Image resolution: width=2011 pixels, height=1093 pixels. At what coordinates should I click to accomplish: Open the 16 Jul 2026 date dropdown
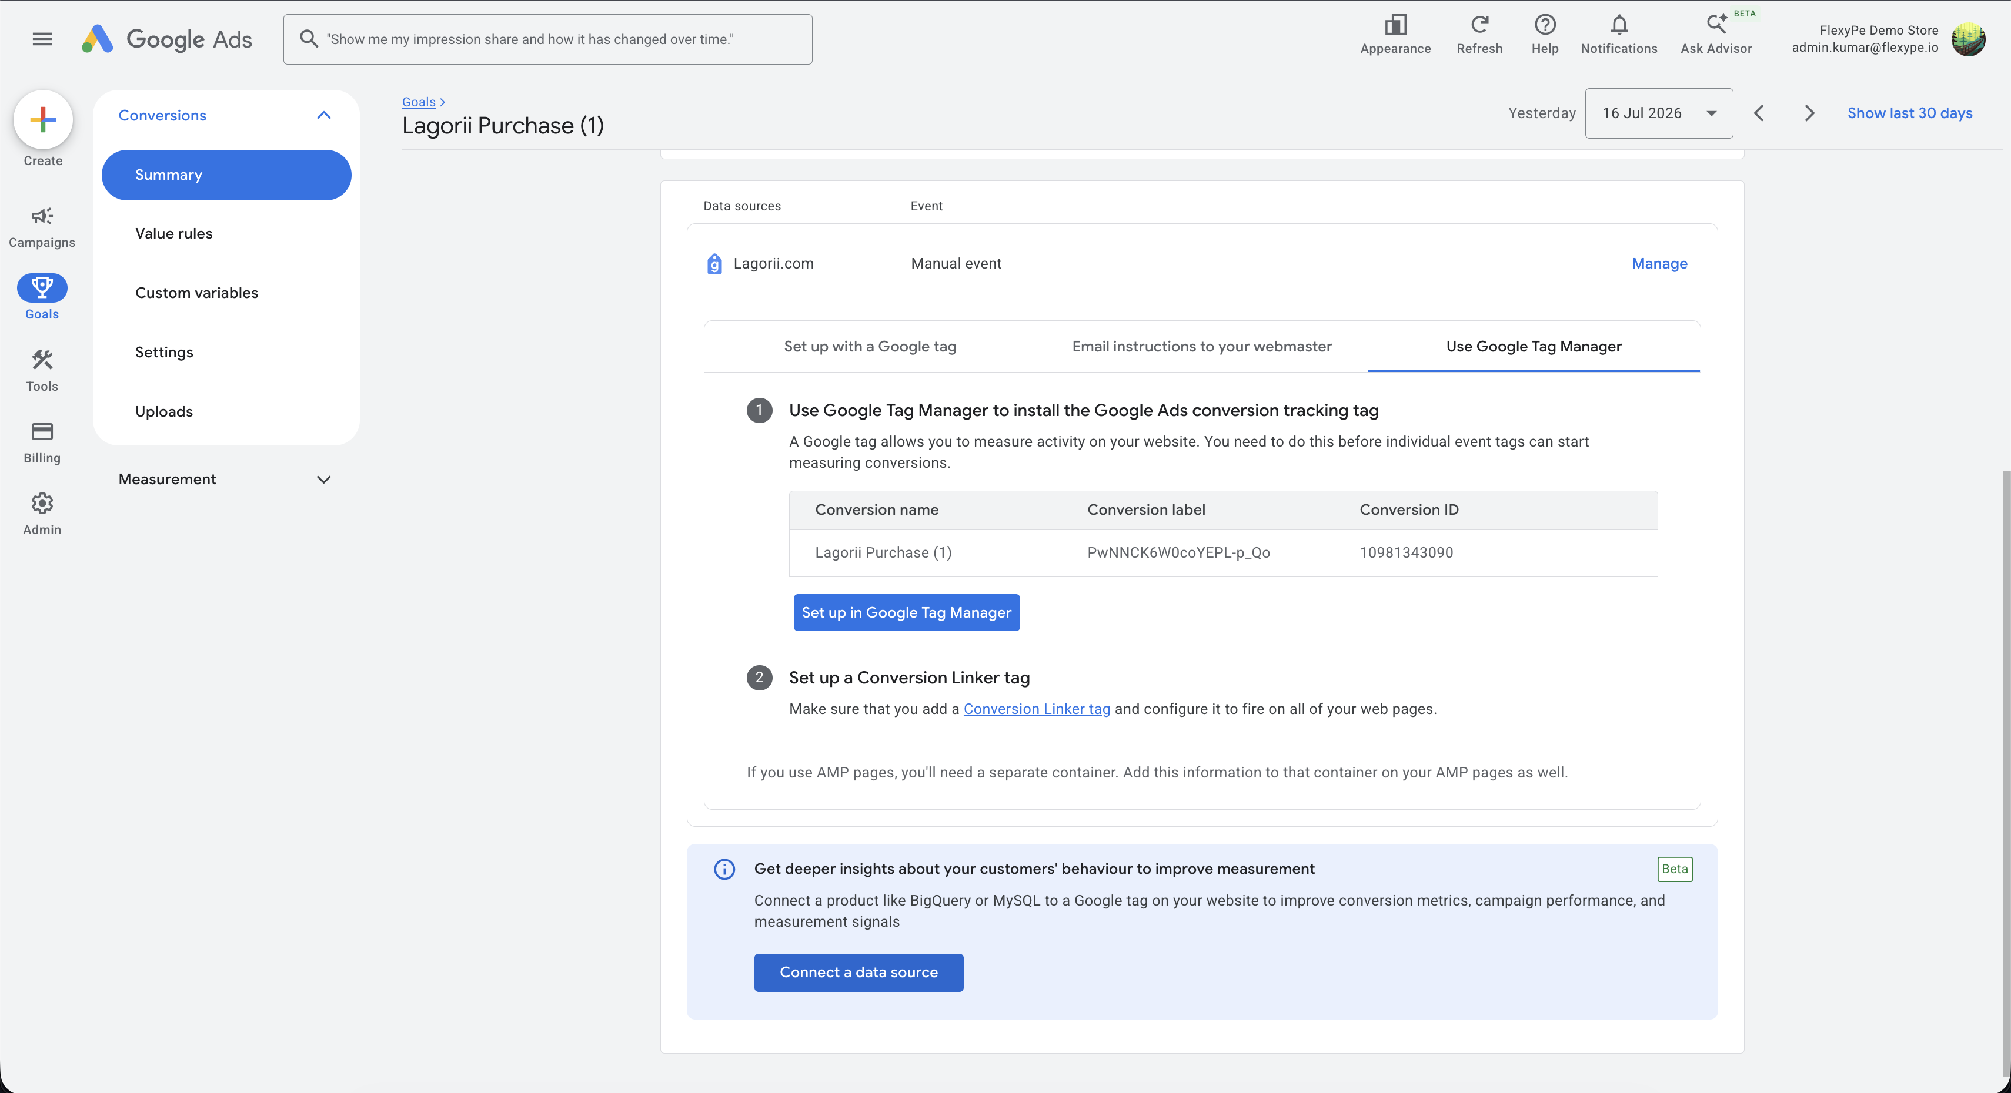pos(1659,113)
